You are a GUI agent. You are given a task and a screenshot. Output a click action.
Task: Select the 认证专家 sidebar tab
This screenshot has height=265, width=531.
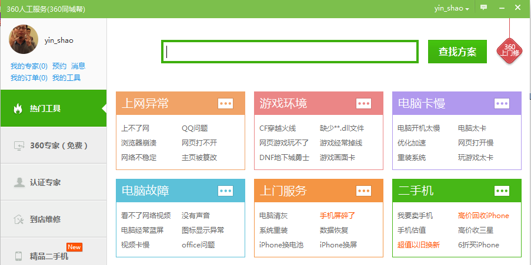[x=54, y=182]
